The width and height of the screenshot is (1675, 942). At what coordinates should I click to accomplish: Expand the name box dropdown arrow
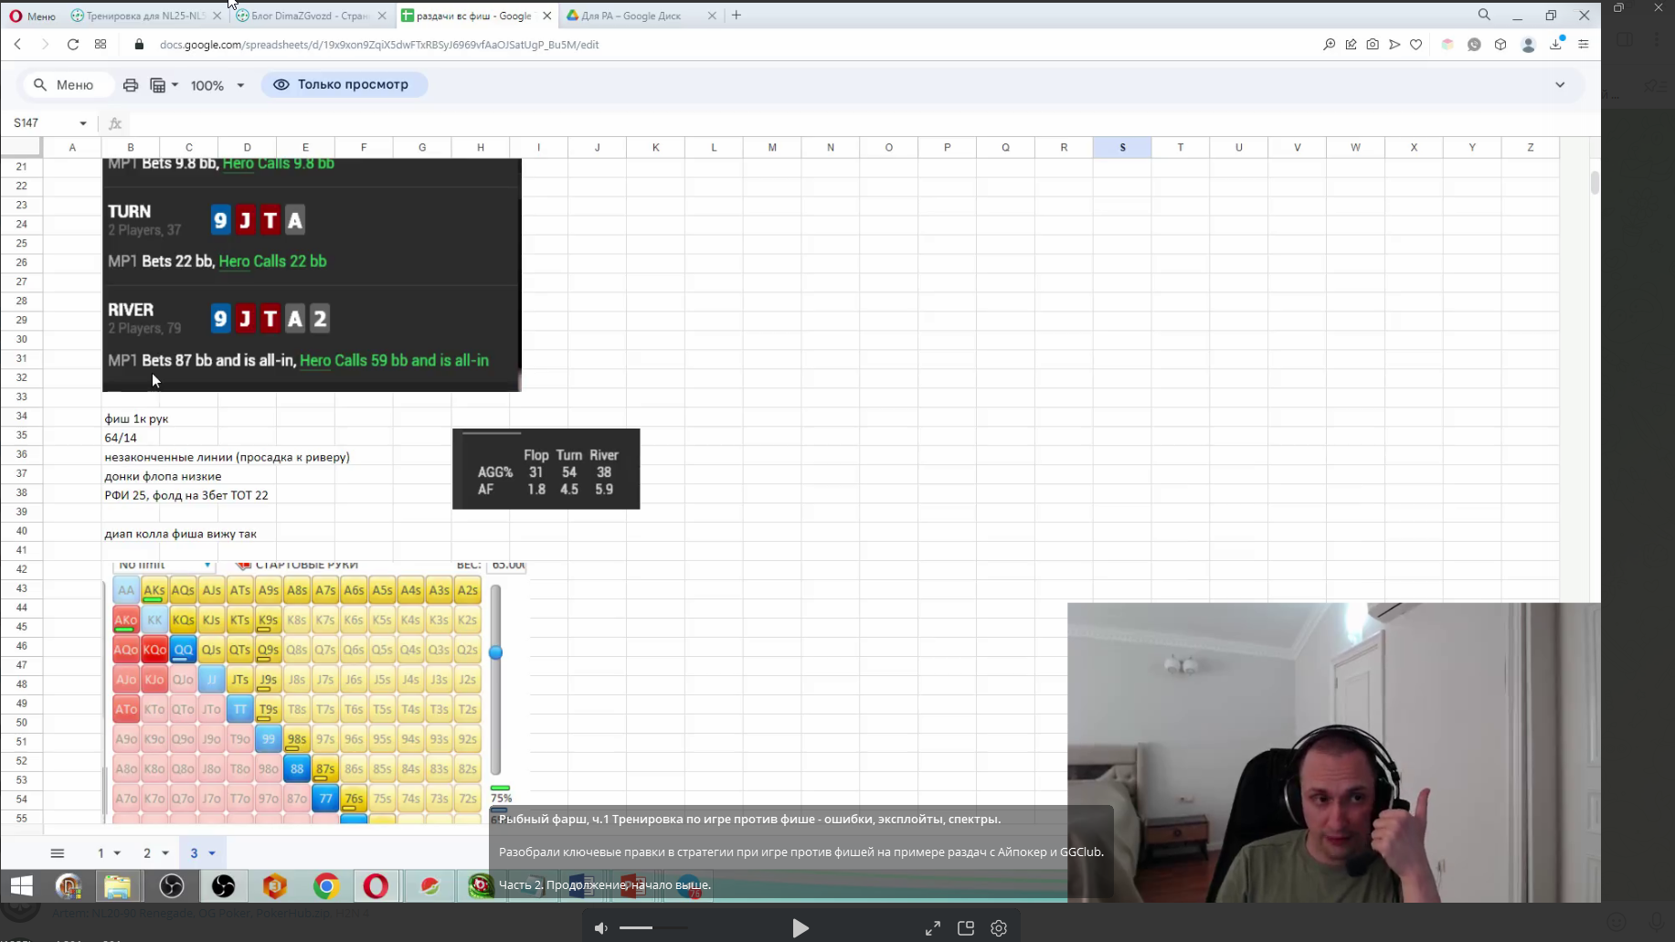click(x=83, y=123)
